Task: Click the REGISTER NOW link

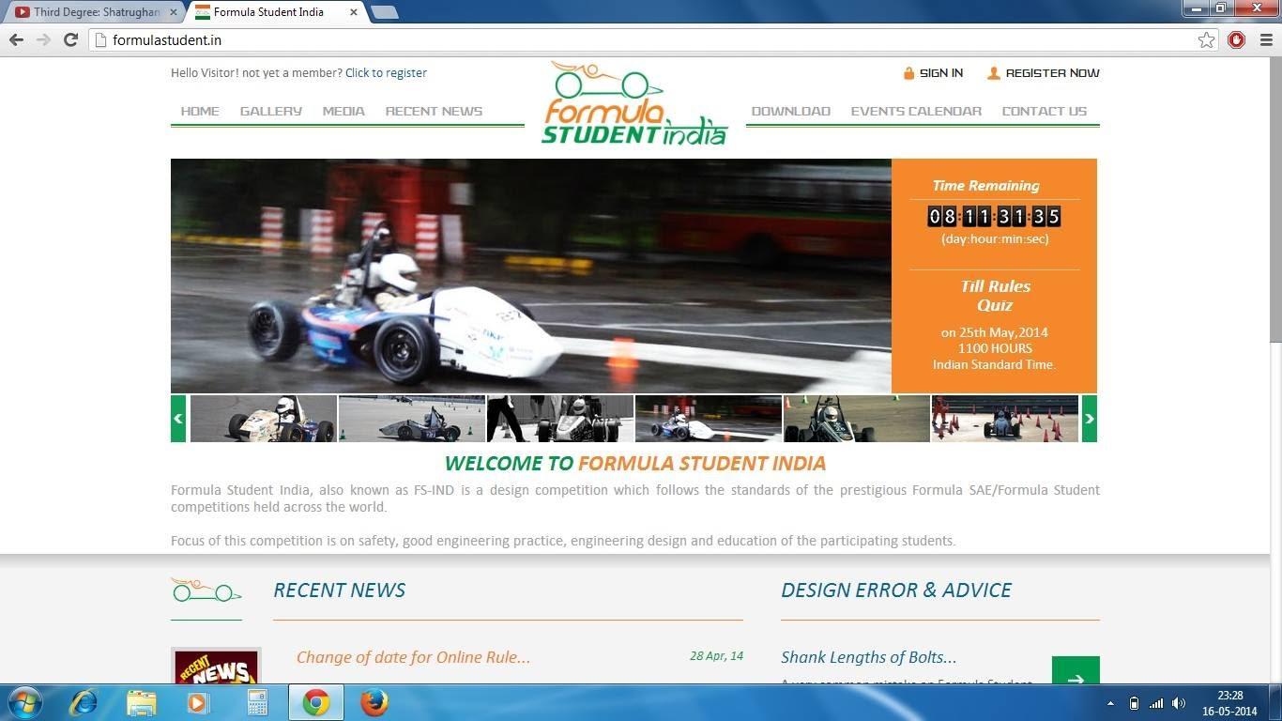Action: (1043, 73)
